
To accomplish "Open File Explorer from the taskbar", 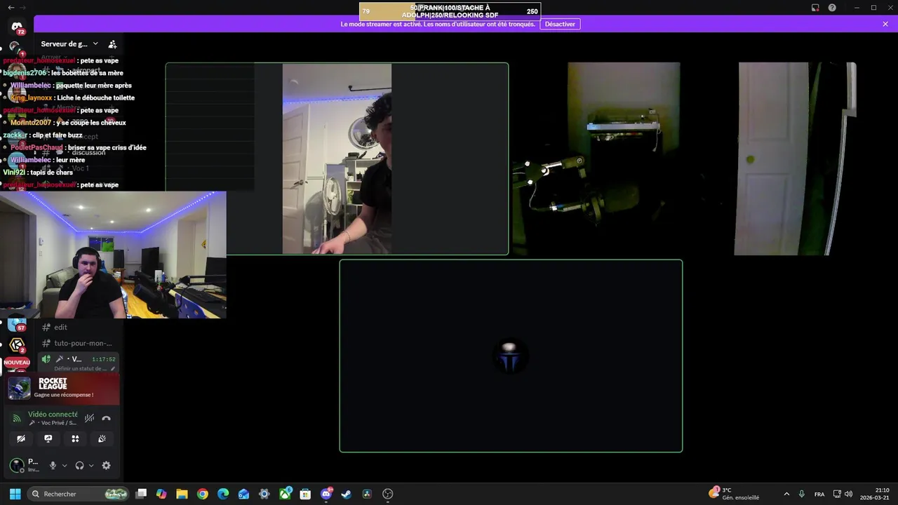I will (182, 494).
